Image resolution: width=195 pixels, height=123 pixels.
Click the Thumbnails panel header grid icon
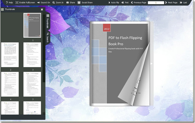tap(2, 10)
